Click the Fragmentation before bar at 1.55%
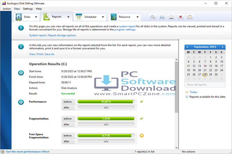 coord(106,119)
